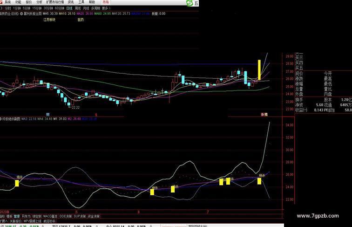The image size is (352, 227).
Task: Click the 买四 order book row
Action: (299, 63)
